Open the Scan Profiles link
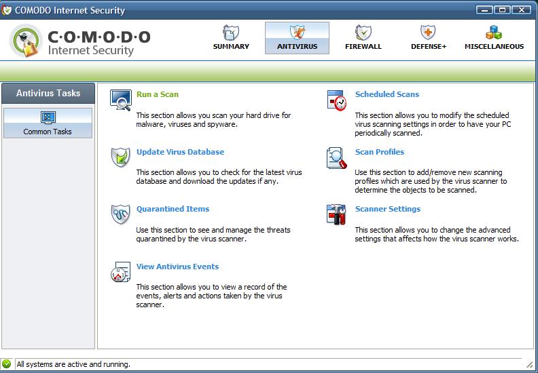This screenshot has width=538, height=373. (380, 152)
